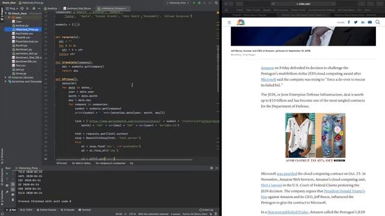Collapse the Stock_New project root folder
This screenshot has height=216, width=385.
[6, 13]
